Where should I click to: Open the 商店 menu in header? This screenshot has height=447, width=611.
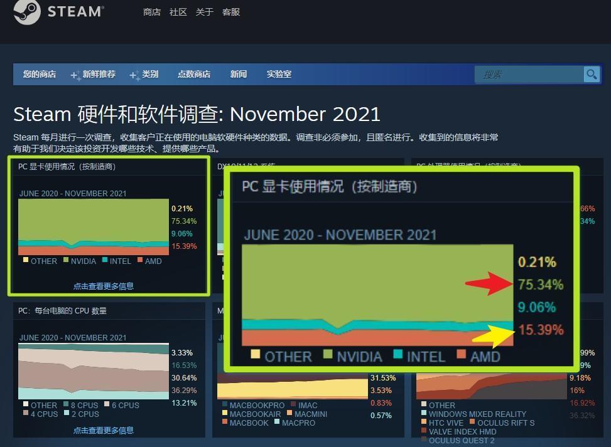pos(151,12)
